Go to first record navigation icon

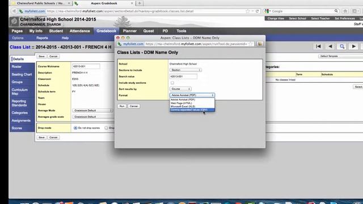(318, 46)
